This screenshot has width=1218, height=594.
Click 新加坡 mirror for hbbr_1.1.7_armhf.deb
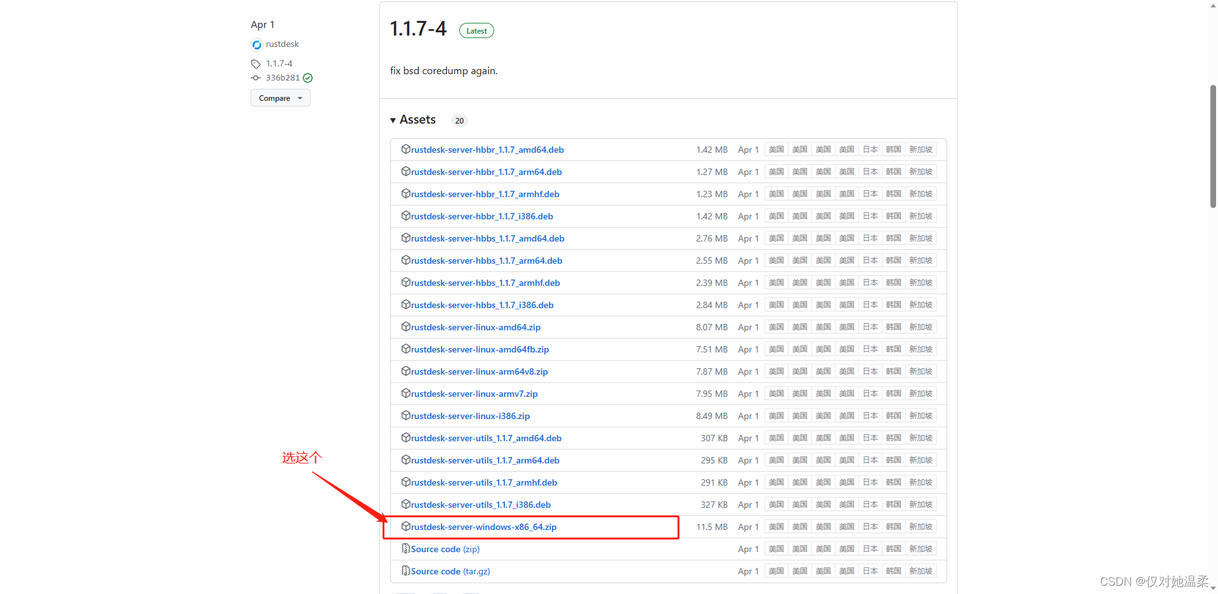point(921,194)
